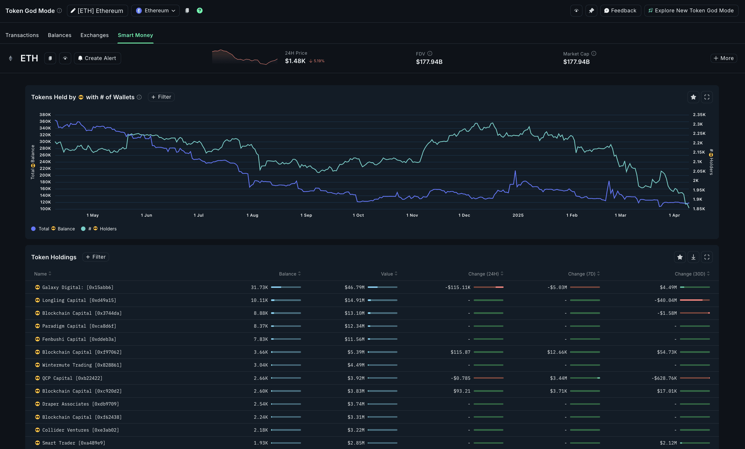Toggle watch eye icon beside ETH title
This screenshot has width=745, height=449.
(65, 58)
